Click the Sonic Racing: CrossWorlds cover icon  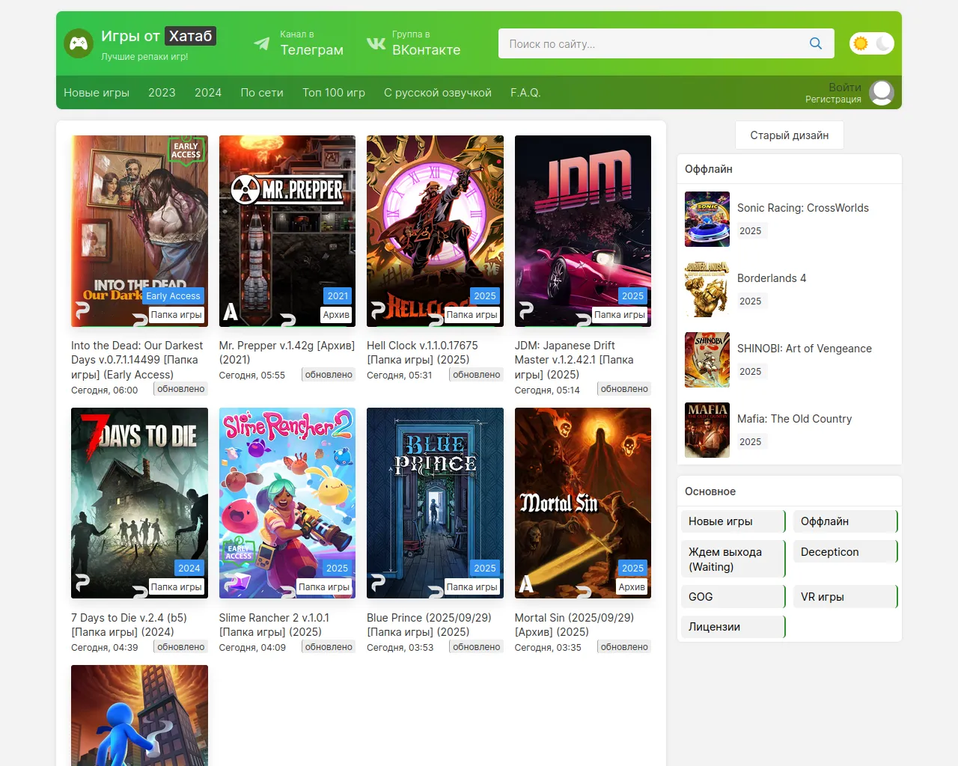[x=707, y=219]
